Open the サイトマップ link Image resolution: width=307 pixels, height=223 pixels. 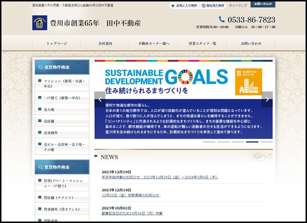point(238,6)
